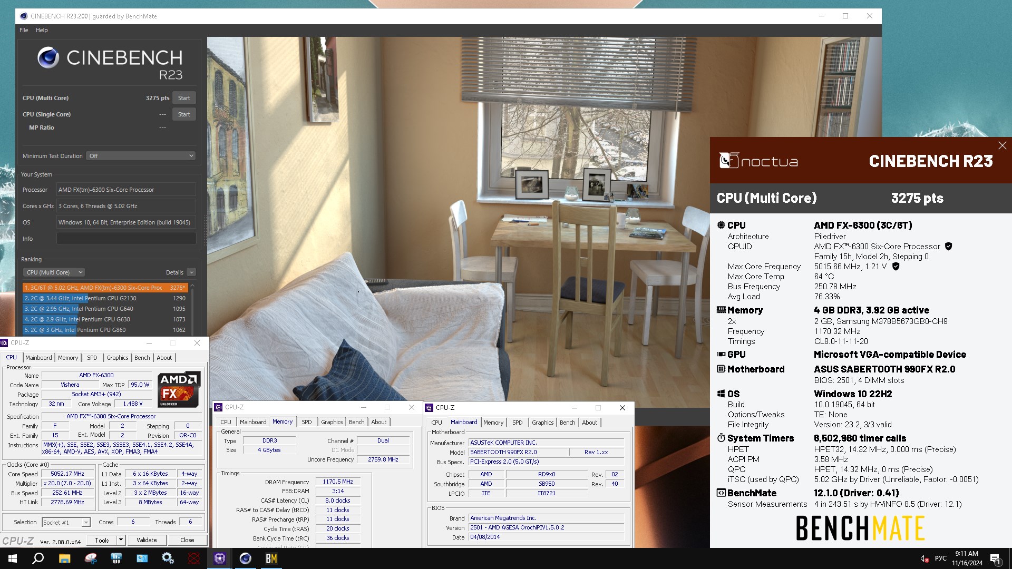Click the OS Windows icon in BenchMate

point(721,394)
